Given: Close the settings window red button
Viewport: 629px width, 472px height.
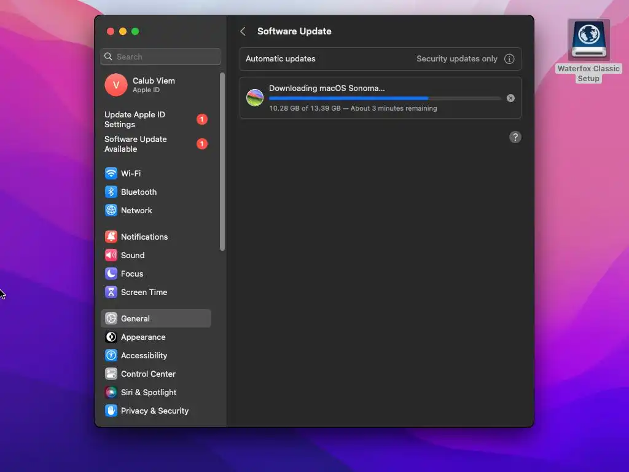Looking at the screenshot, I should [111, 31].
